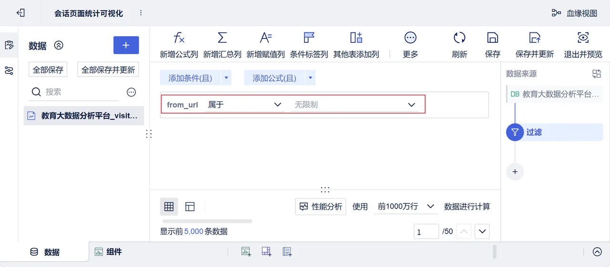Click the add dashboard grid icon
This screenshot has width=610, height=267.
tap(266, 252)
